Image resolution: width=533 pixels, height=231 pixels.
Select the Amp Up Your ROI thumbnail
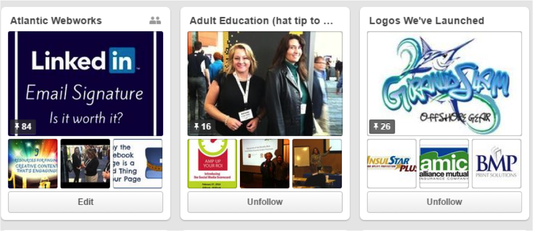click(x=212, y=163)
